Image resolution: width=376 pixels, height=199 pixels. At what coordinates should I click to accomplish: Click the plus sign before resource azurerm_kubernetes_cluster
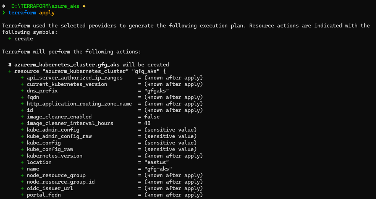tap(10, 71)
